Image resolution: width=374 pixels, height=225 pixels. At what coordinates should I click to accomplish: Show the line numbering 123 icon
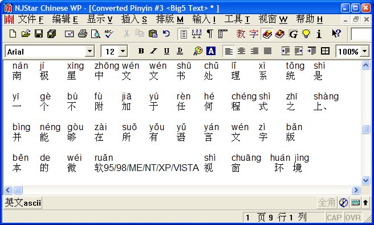point(197,34)
